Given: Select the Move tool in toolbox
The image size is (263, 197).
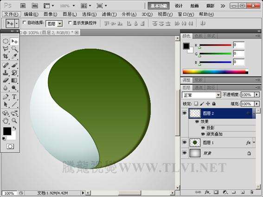Looking at the screenshot, I should pos(14,41).
